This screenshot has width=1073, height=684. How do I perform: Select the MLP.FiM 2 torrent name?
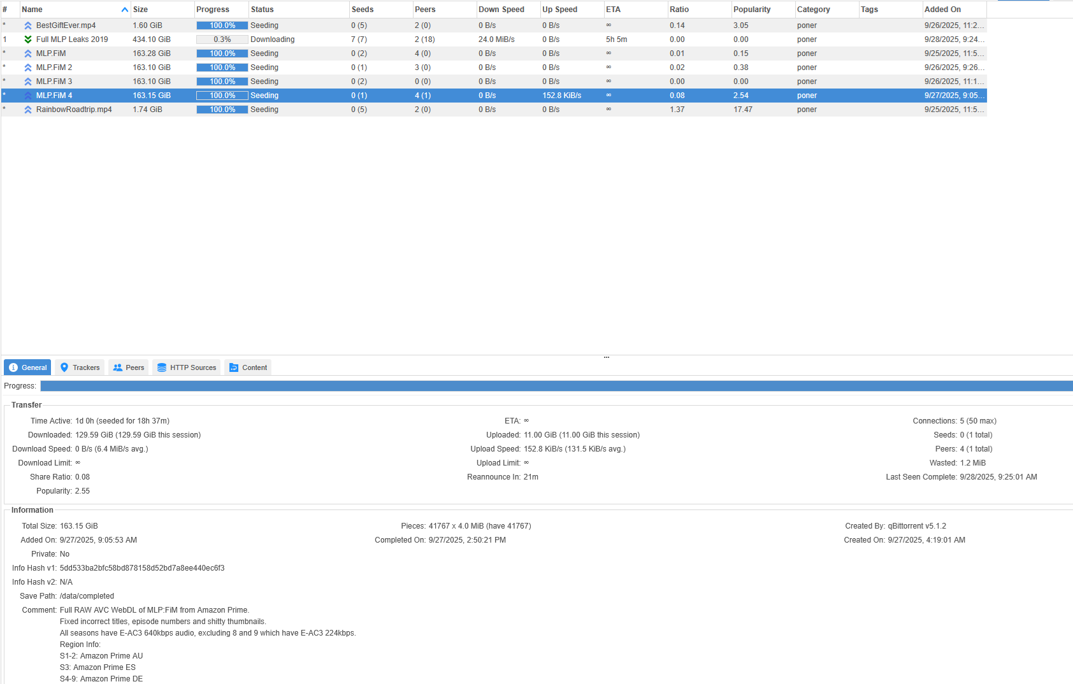(x=54, y=68)
